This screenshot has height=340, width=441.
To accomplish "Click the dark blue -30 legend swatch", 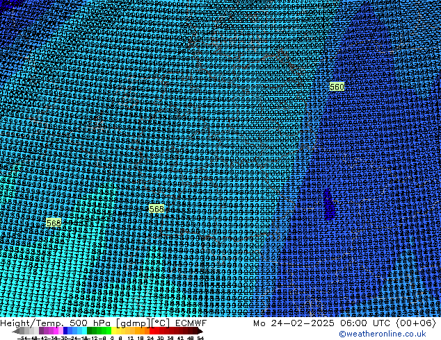I will 65,331.
